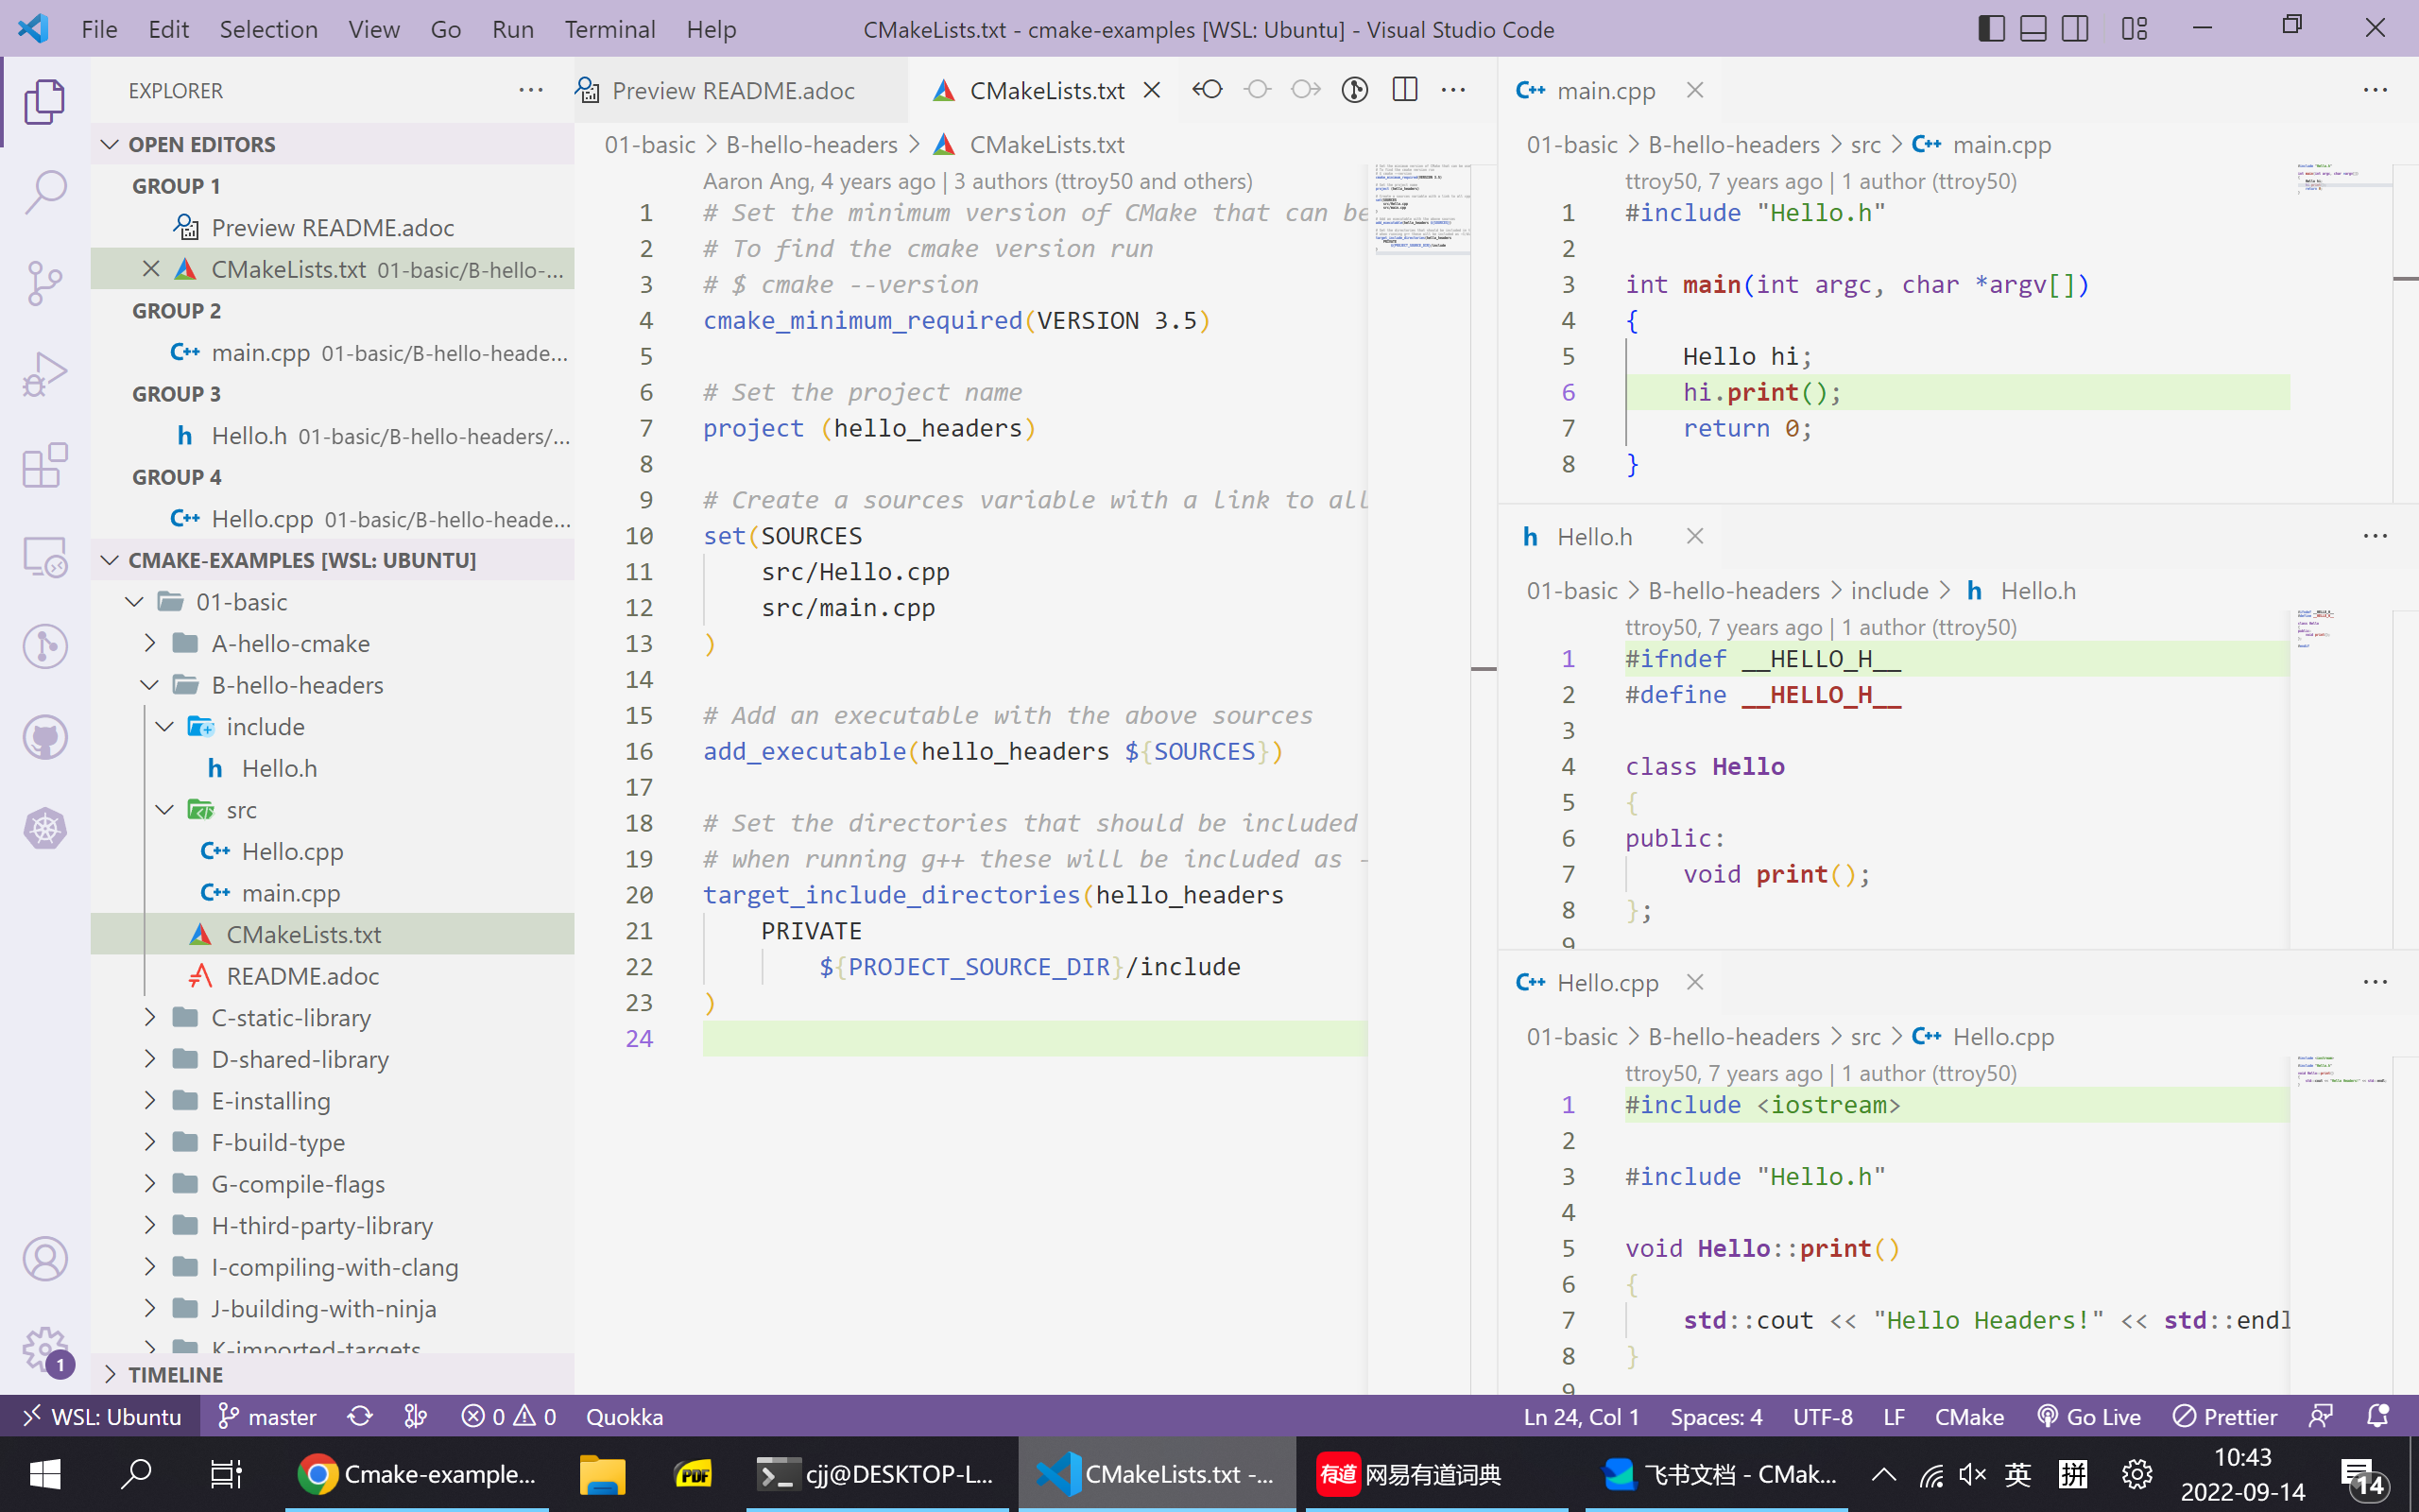Open the Chrome Cmake-example taskbar window
This screenshot has width=2419, height=1512.
coord(418,1474)
